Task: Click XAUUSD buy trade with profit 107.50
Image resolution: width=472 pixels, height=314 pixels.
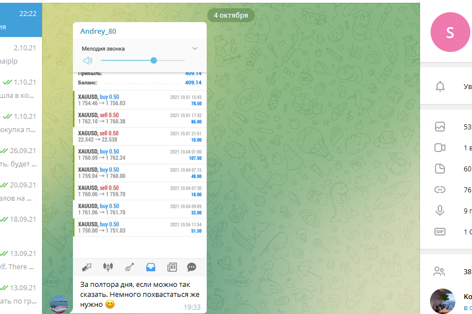Action: pos(140,154)
